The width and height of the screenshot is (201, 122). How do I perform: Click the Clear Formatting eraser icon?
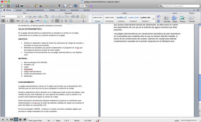tap(46, 16)
